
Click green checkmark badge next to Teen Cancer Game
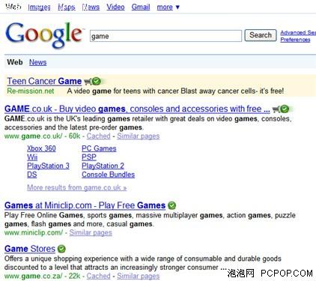pyautogui.click(x=96, y=81)
